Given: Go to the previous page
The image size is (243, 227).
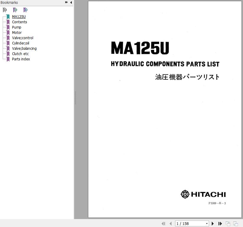Looking at the screenshot, I should (x=171, y=223).
